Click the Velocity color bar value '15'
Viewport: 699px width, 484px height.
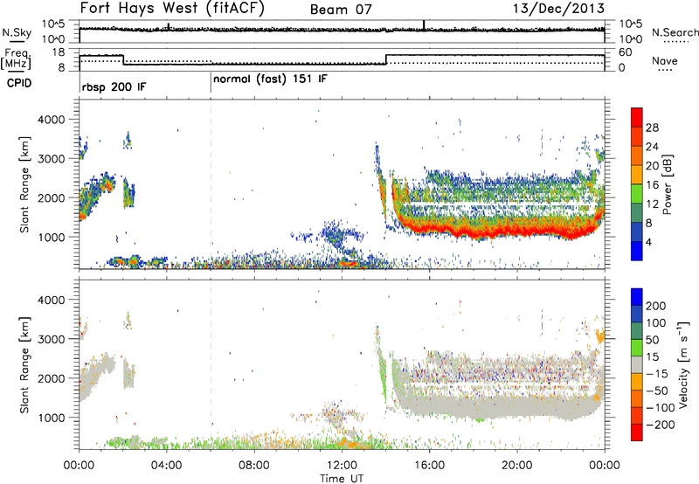coord(653,357)
